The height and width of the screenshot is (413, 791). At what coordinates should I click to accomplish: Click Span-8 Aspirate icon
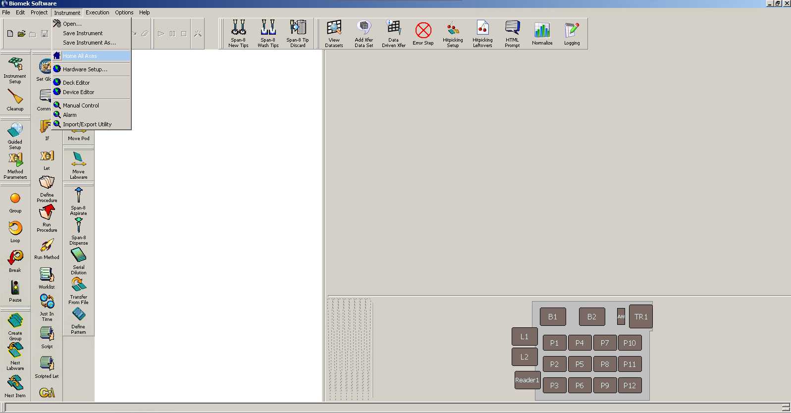(x=78, y=202)
